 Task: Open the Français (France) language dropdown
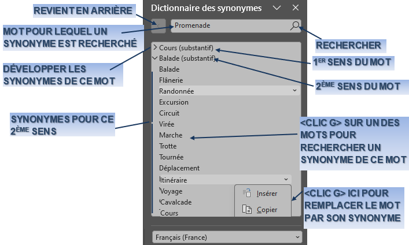click(x=227, y=237)
